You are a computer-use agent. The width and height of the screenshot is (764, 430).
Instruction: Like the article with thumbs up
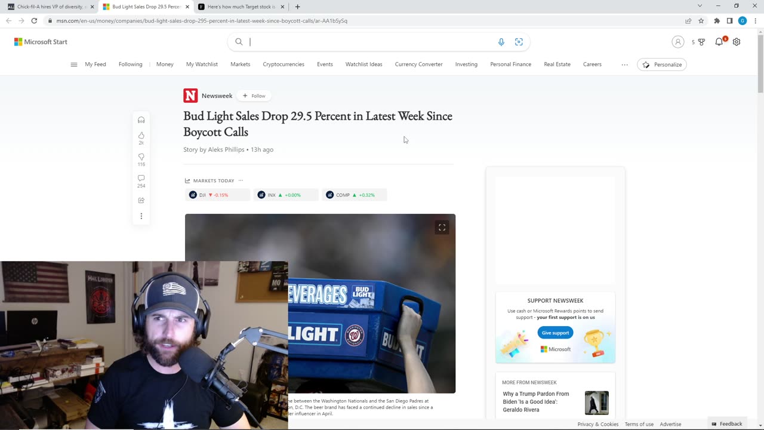coord(141,136)
